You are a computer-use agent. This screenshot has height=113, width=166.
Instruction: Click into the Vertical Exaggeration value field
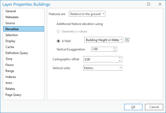click(102, 49)
